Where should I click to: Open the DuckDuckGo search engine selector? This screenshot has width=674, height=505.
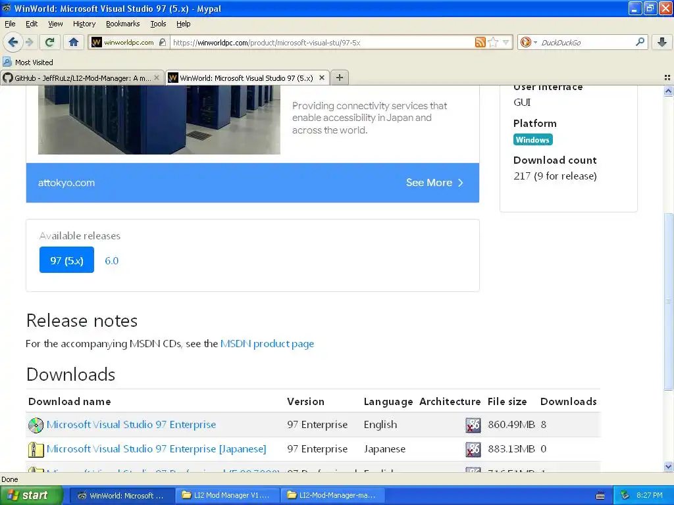[529, 42]
